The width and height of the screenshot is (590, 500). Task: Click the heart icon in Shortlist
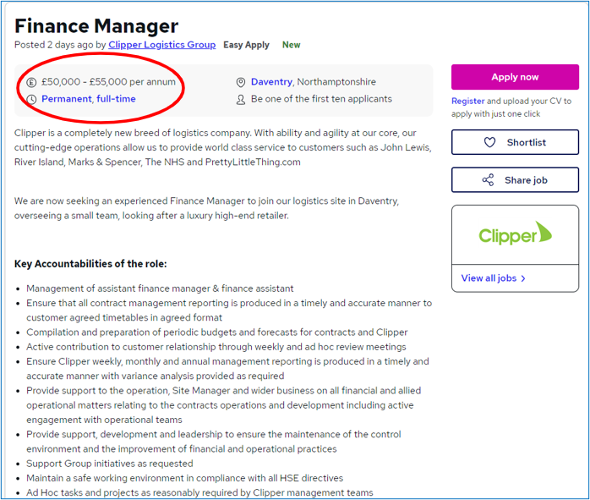tap(489, 142)
